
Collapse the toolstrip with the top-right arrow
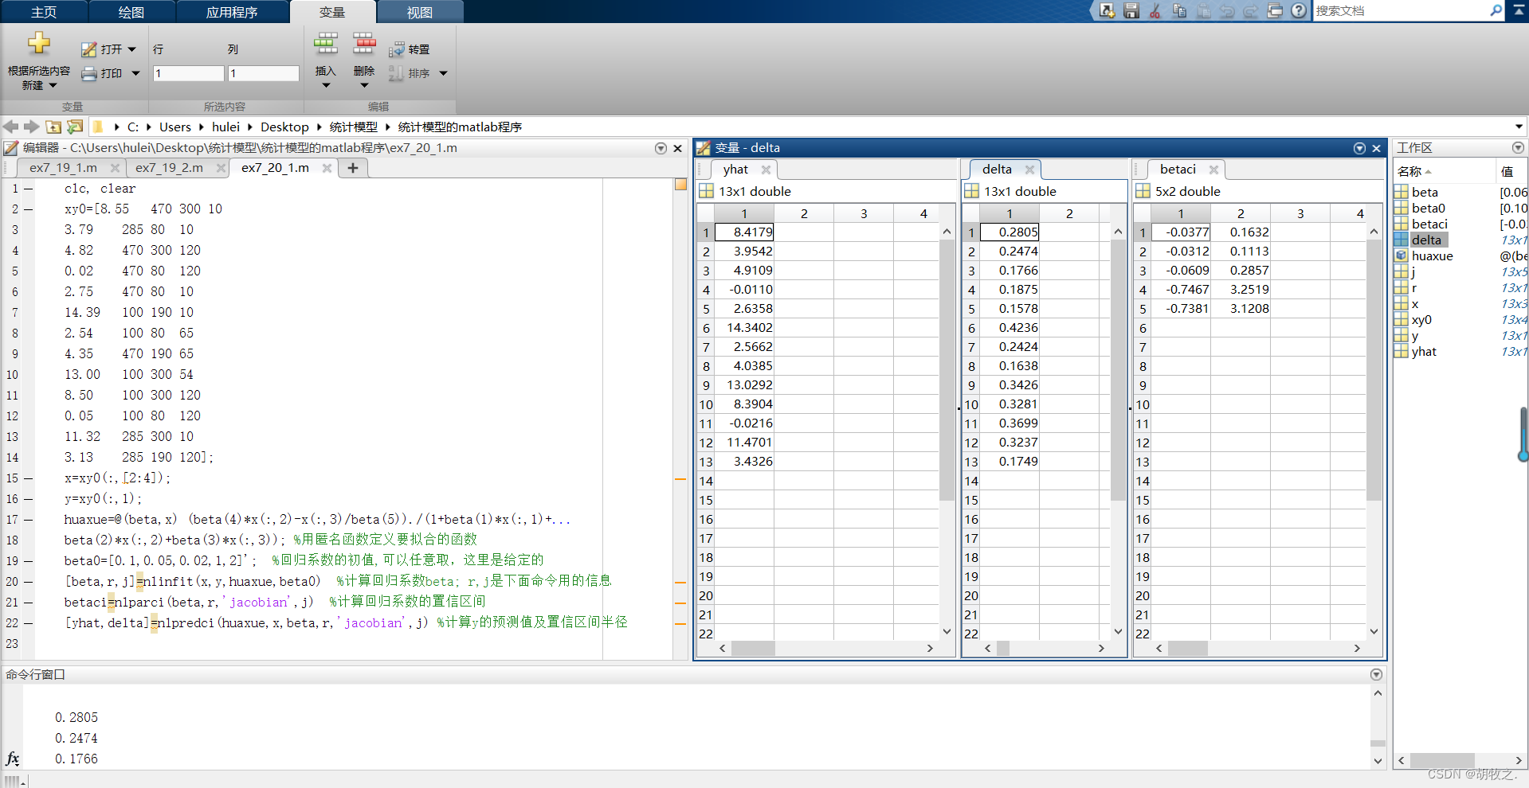tap(1519, 10)
